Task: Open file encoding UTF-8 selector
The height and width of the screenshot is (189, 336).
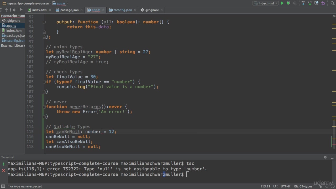Action: tap(286, 186)
